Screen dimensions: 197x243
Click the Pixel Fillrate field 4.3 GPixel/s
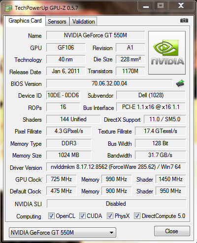[x=69, y=131]
